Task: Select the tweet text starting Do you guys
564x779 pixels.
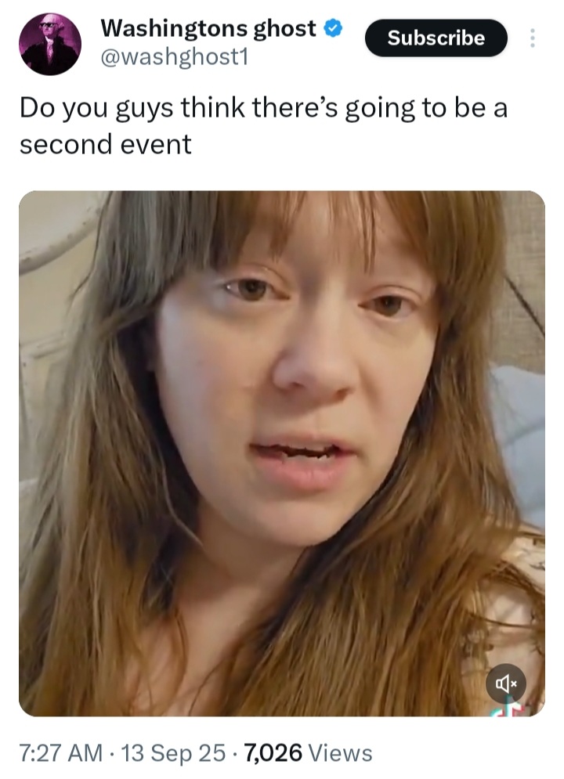Action: click(x=264, y=126)
